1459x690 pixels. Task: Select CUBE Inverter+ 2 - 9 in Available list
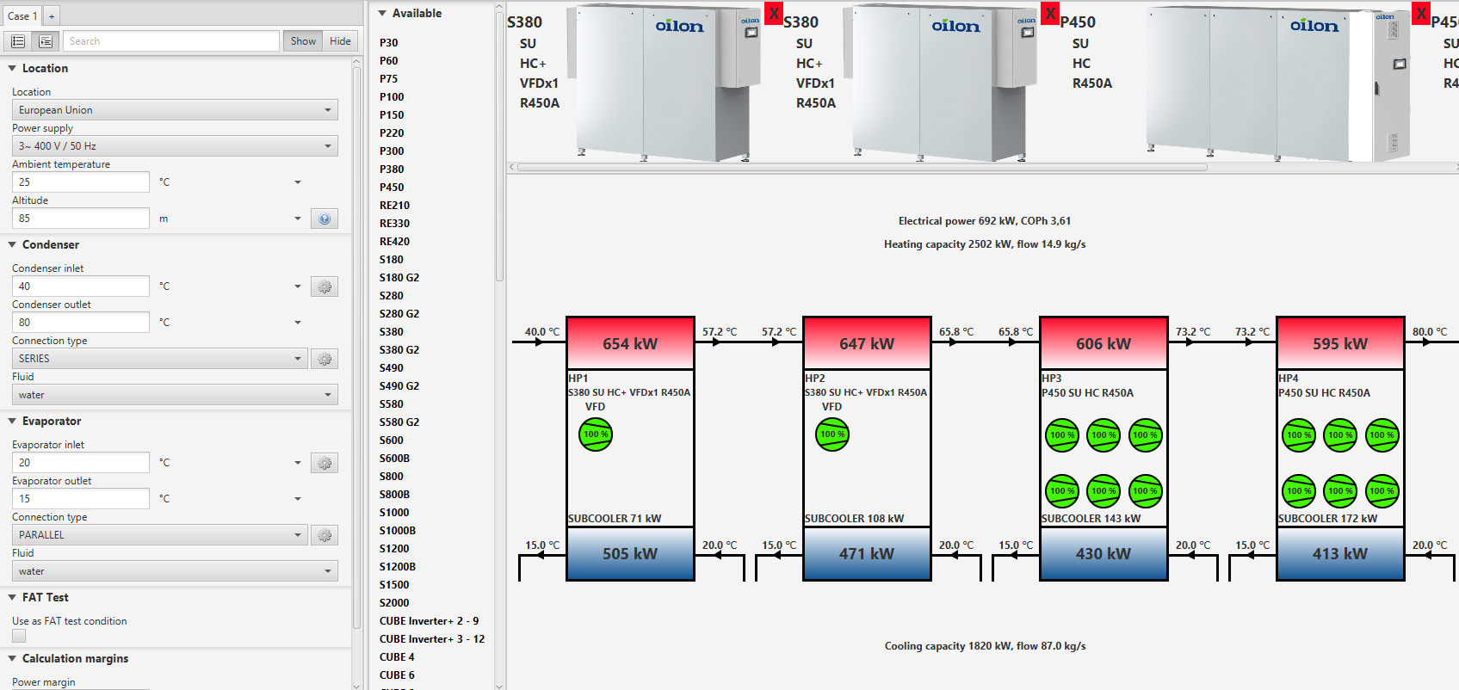pos(429,620)
